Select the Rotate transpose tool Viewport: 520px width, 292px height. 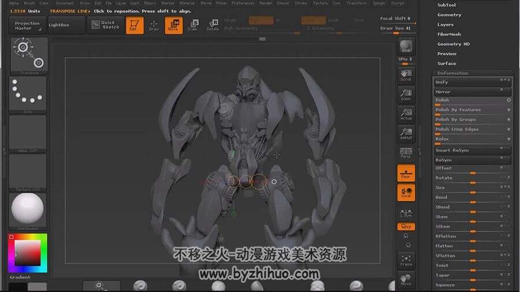coord(212,25)
